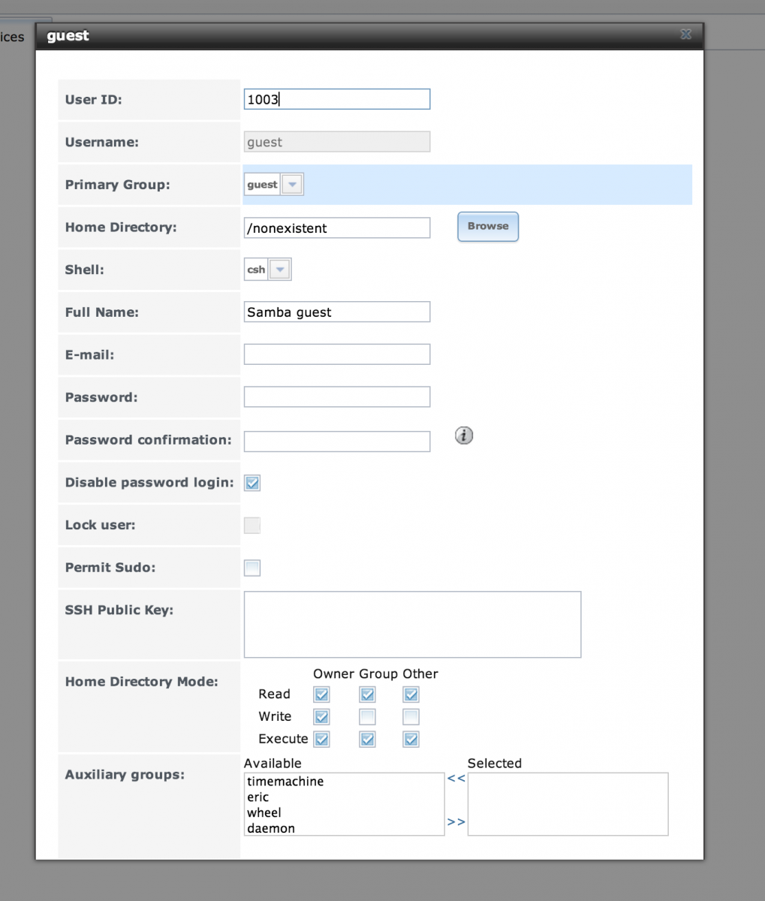The image size is (765, 901).
Task: Uncheck Owner Read permission checkbox
Action: pos(322,695)
